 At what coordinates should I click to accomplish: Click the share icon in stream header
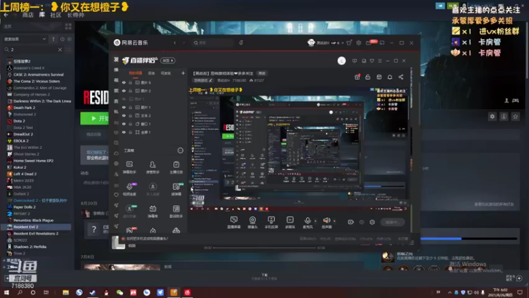point(401,77)
